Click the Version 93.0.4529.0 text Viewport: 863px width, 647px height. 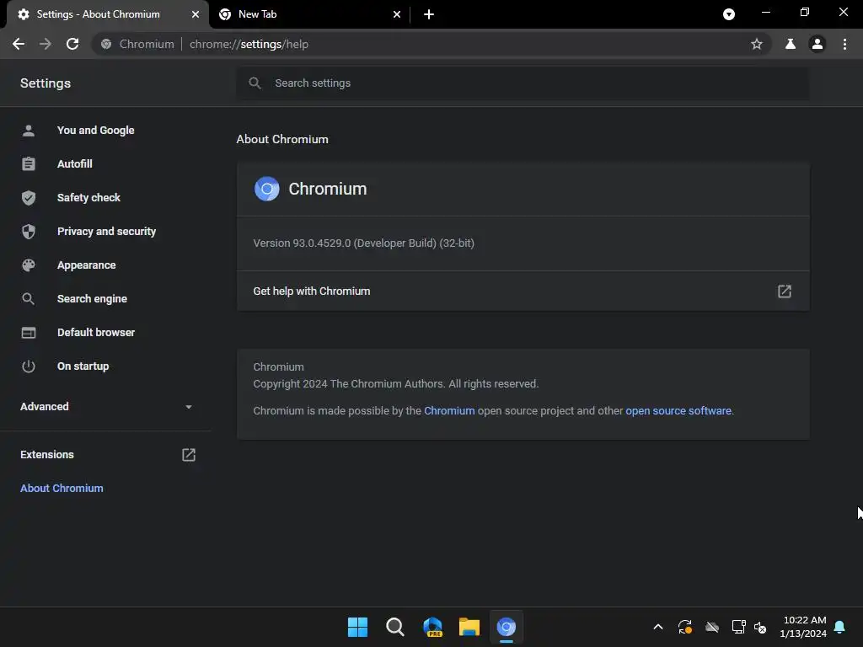pyautogui.click(x=363, y=243)
